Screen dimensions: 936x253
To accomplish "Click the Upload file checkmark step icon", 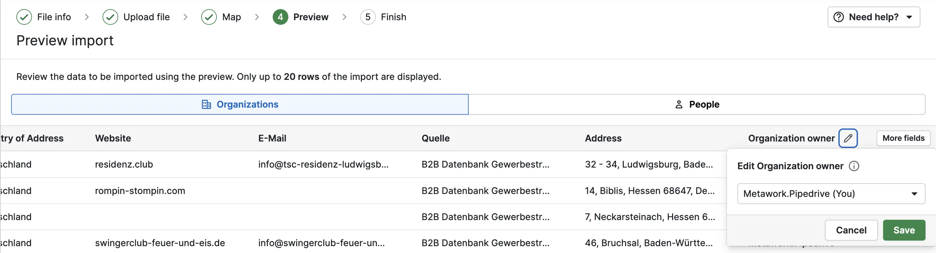I will (x=110, y=17).
